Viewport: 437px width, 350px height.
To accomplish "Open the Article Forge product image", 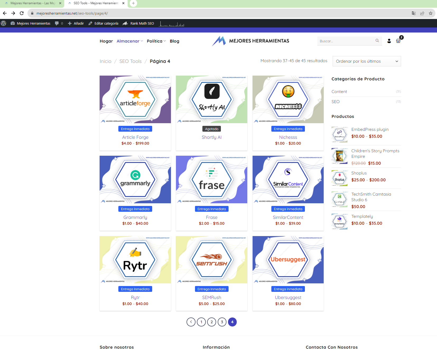I will [135, 99].
